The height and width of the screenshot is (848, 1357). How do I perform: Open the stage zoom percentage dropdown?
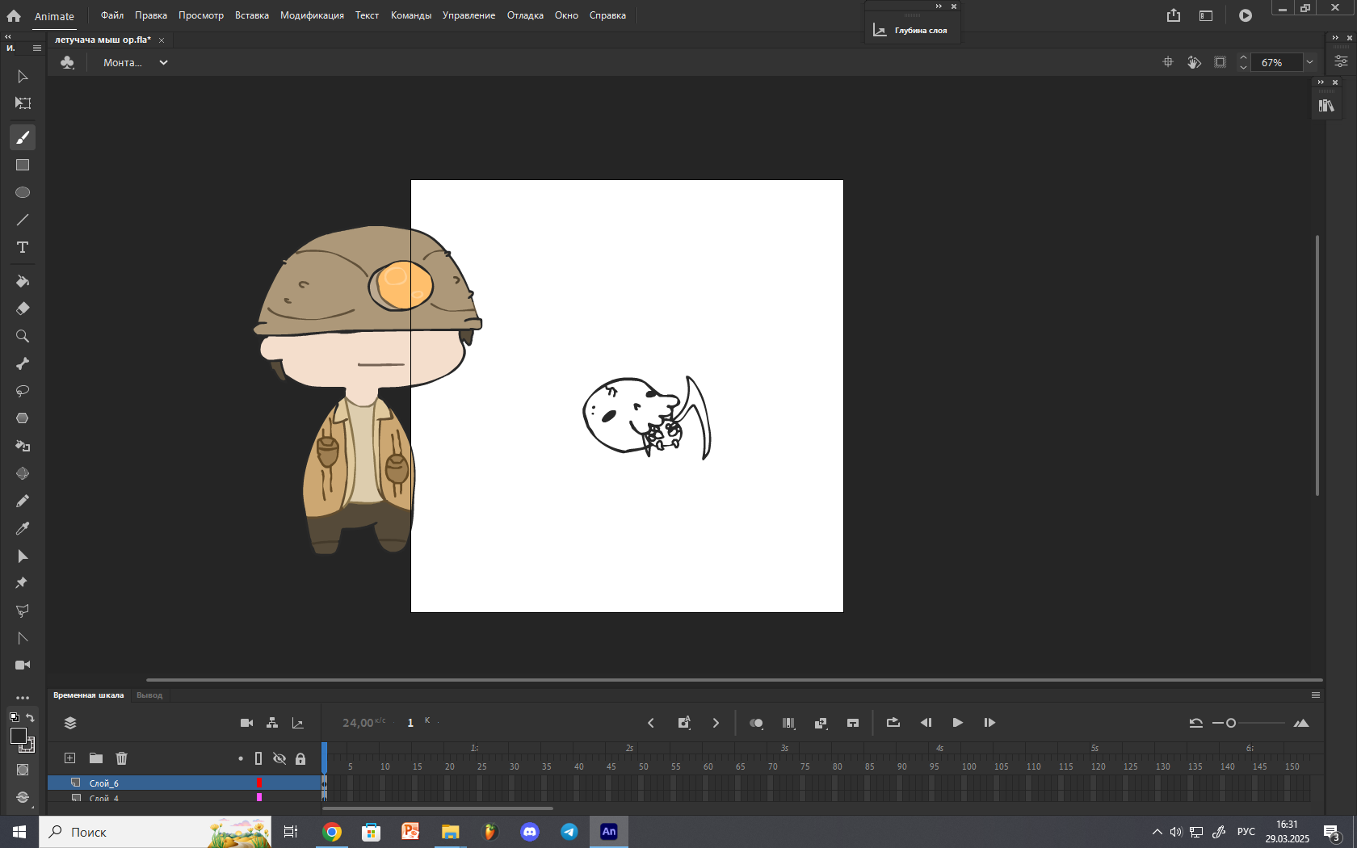(x=1309, y=62)
